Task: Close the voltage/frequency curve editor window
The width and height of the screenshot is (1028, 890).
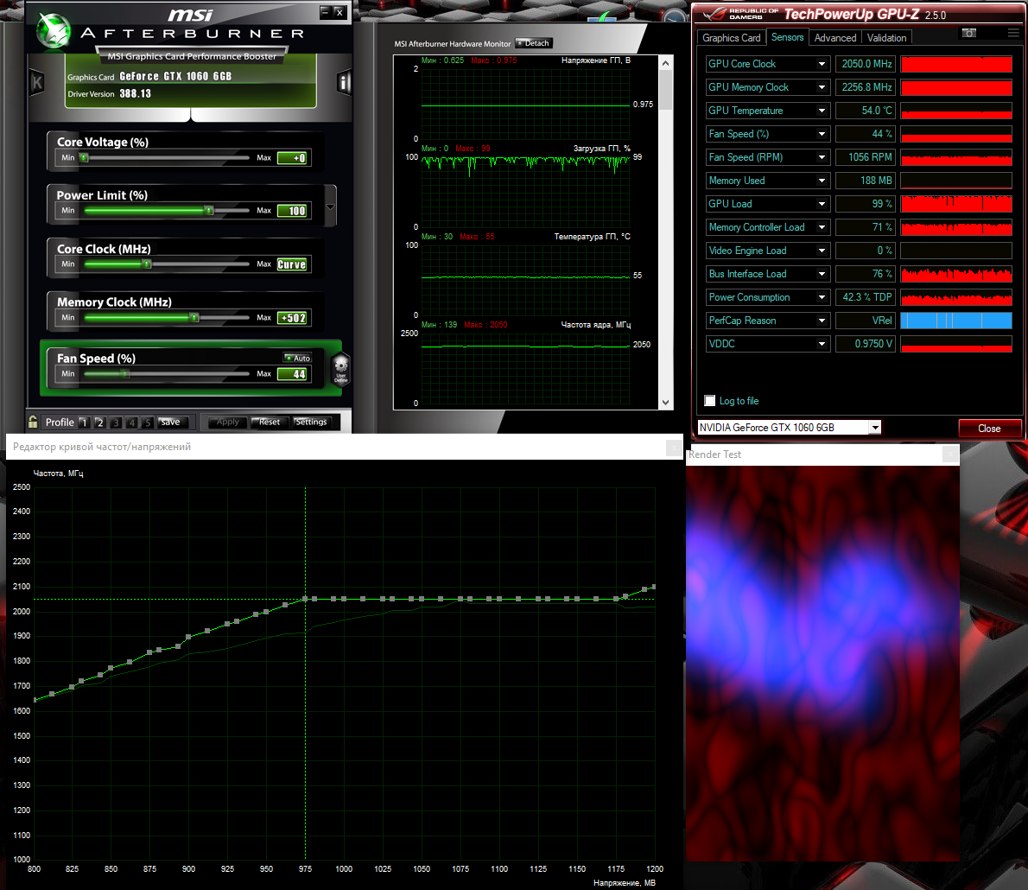Action: tap(673, 448)
